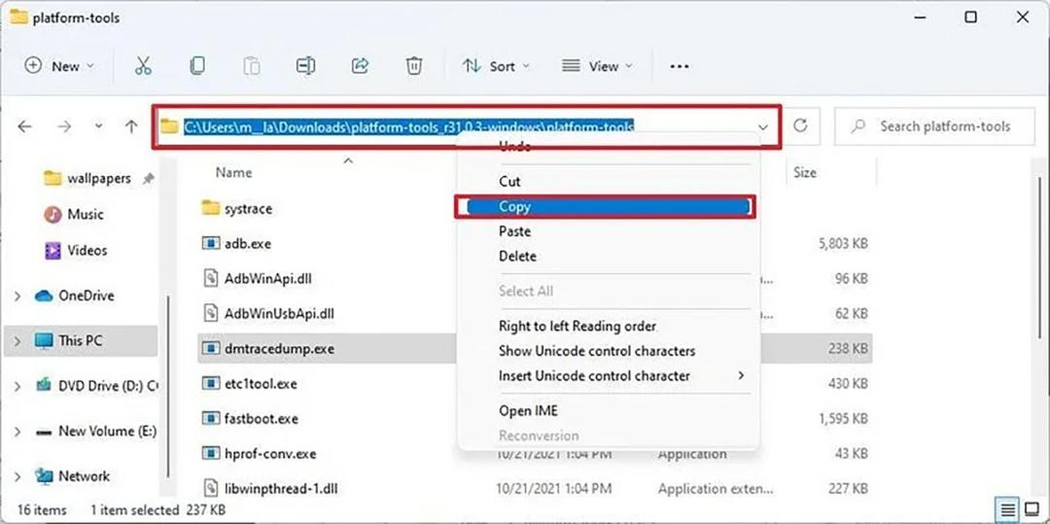Open the See more ellipsis button
The width and height of the screenshot is (1050, 524).
click(x=680, y=66)
